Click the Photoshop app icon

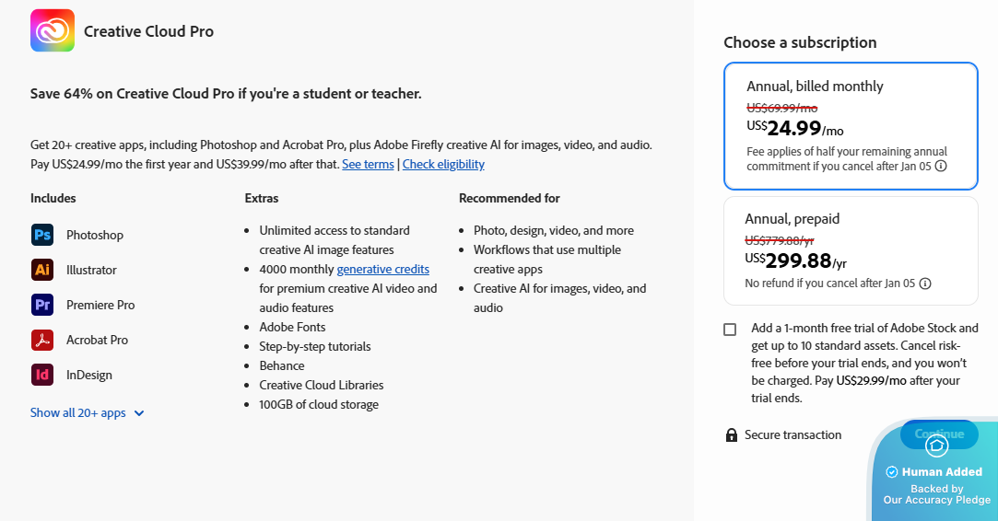[42, 235]
